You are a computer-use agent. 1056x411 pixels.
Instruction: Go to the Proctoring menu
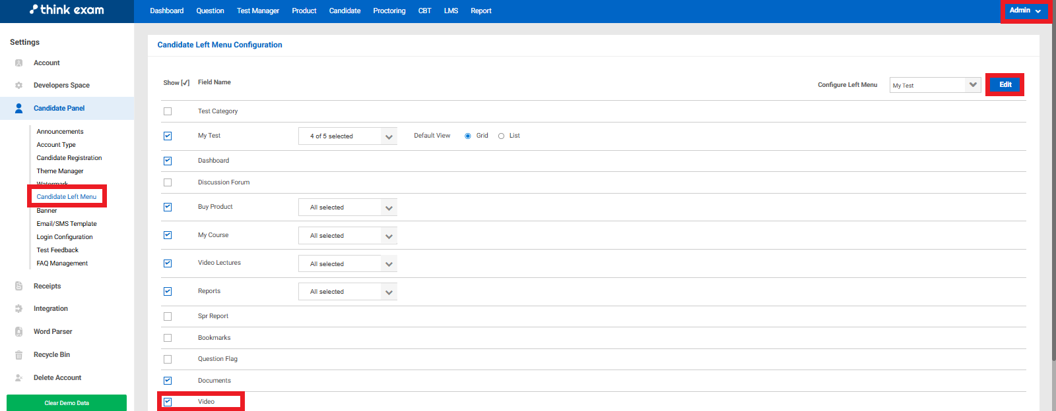coord(389,11)
